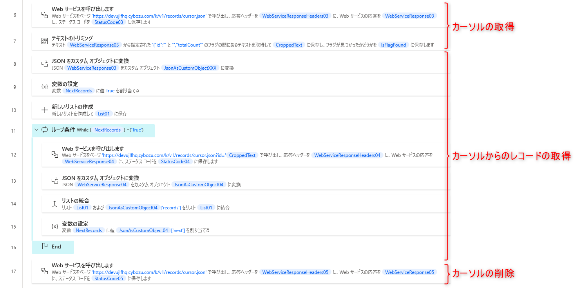This screenshot has width=581, height=288.
Task: Select the NextRecords chip in step 15
Action: point(89,230)
